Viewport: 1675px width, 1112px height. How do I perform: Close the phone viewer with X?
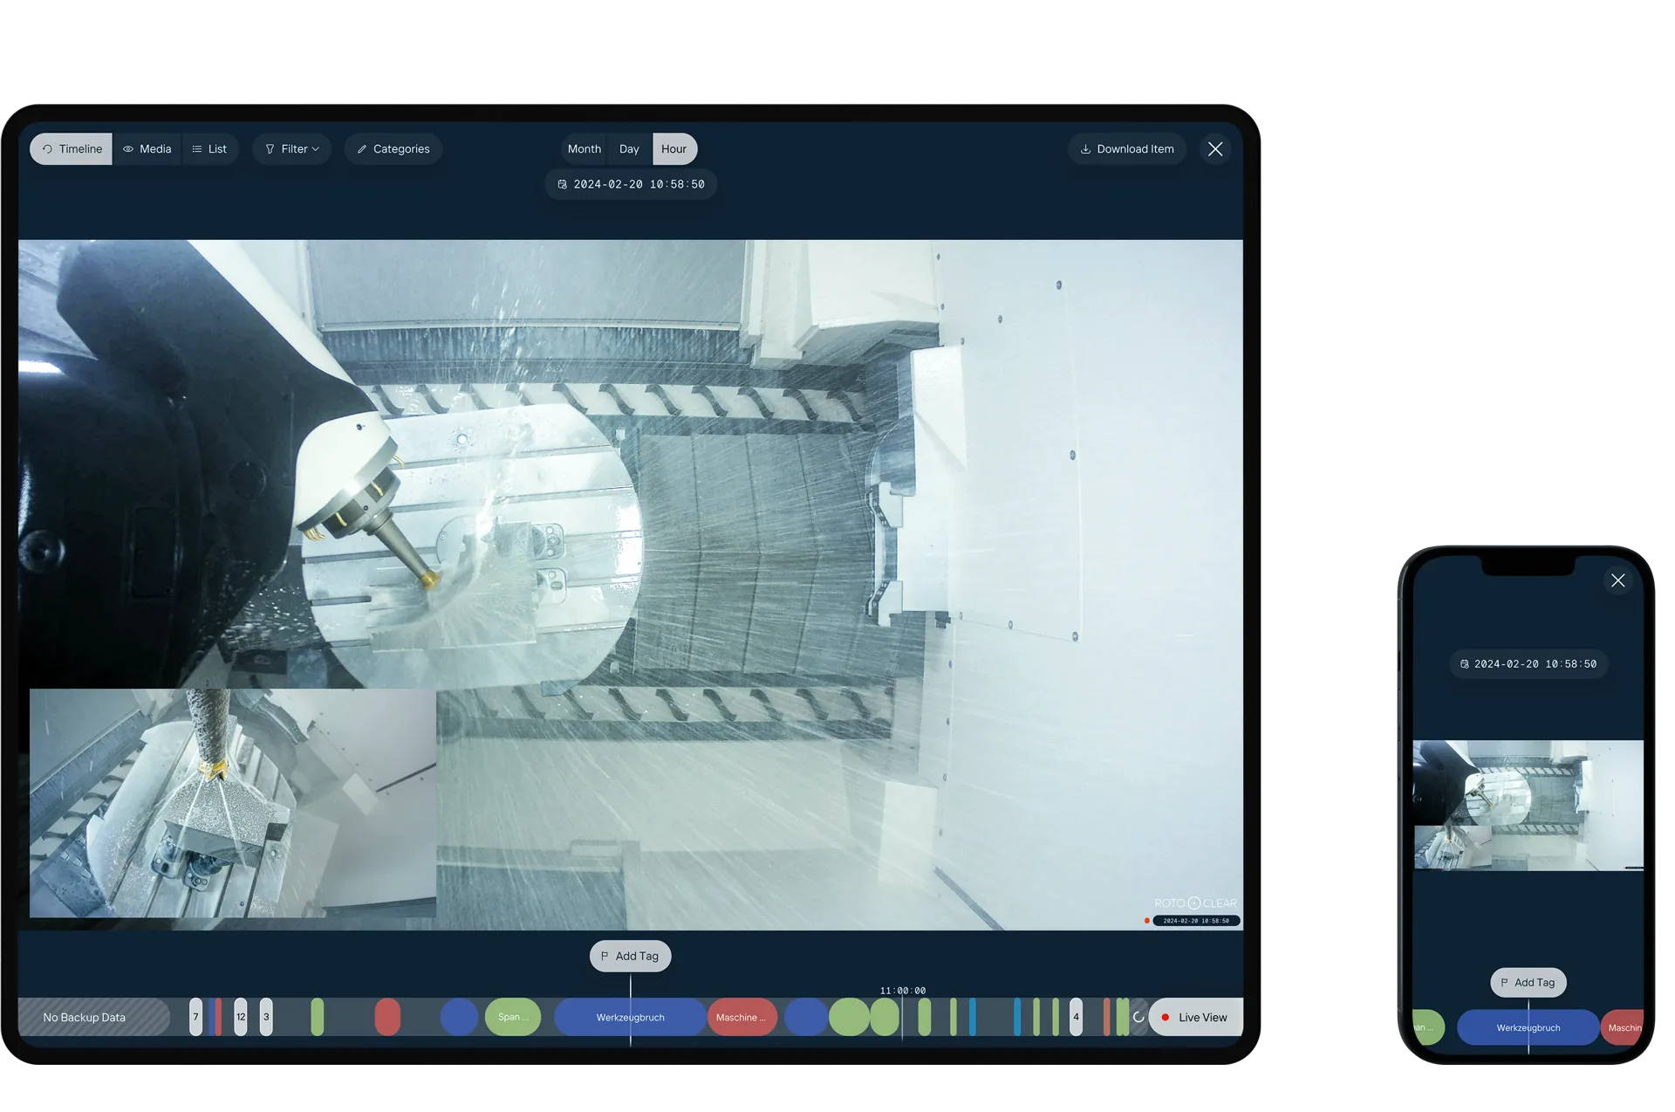(x=1617, y=580)
